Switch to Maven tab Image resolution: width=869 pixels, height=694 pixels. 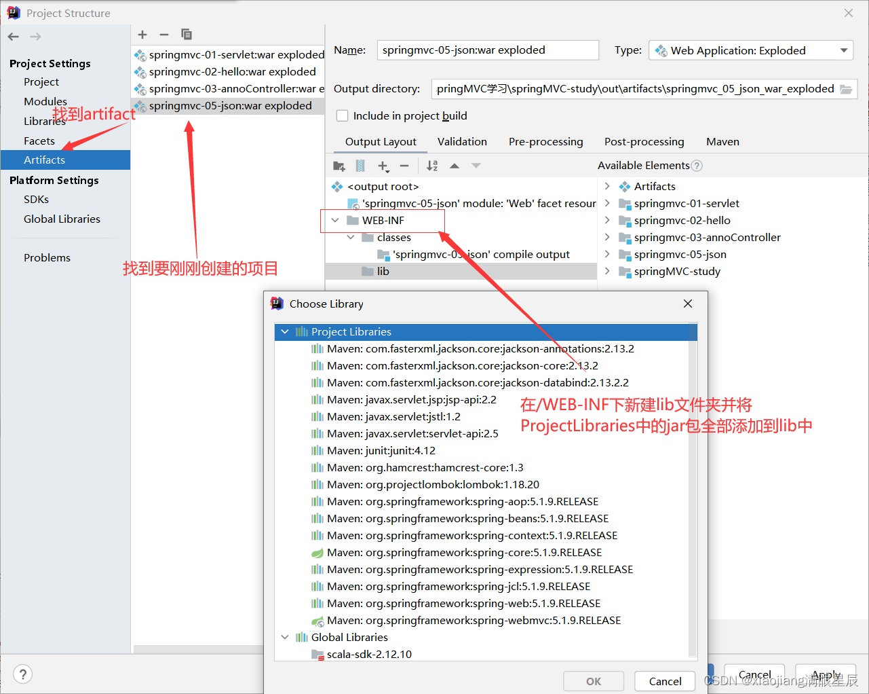(722, 141)
